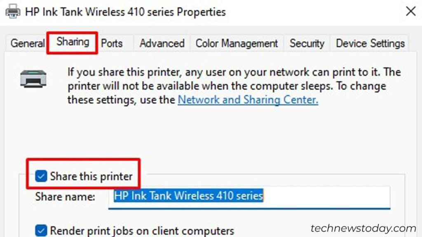422x237 pixels.
Task: Go to the General tab
Action: [27, 43]
